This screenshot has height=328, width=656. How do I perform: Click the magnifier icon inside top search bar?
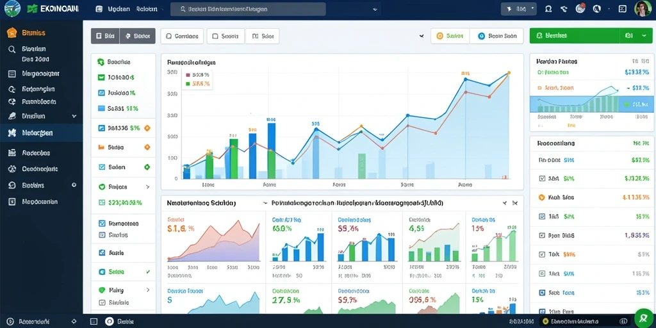[x=183, y=9]
